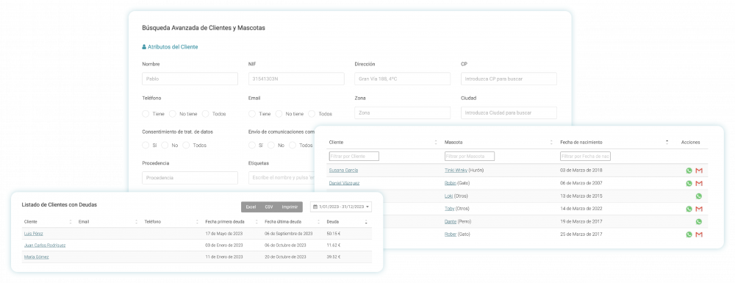The image size is (735, 283).
Task: Sort debts list by Email column
Action: tap(137, 221)
